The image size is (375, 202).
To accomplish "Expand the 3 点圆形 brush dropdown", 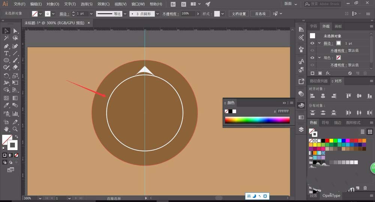I will click(x=157, y=13).
